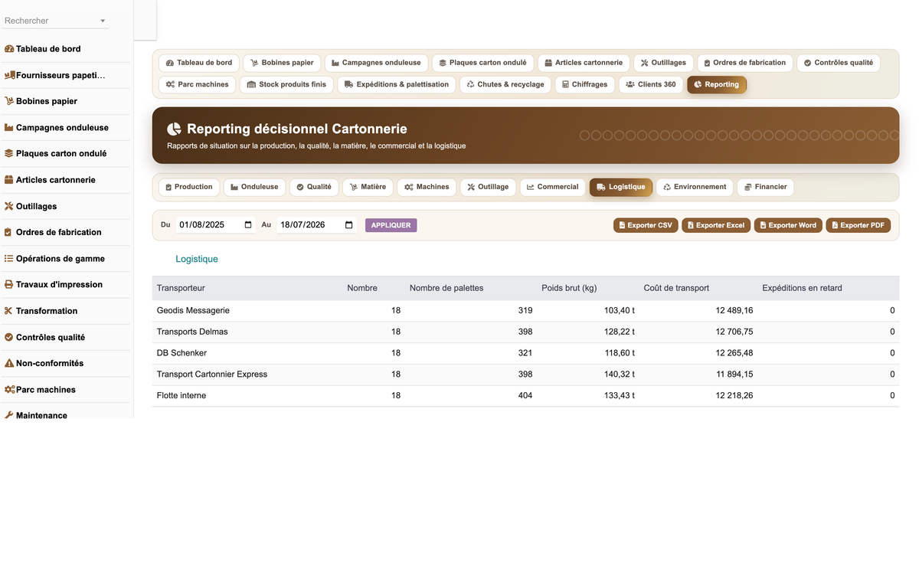Open Ordres de fabrication in the top navigation

[x=745, y=63]
